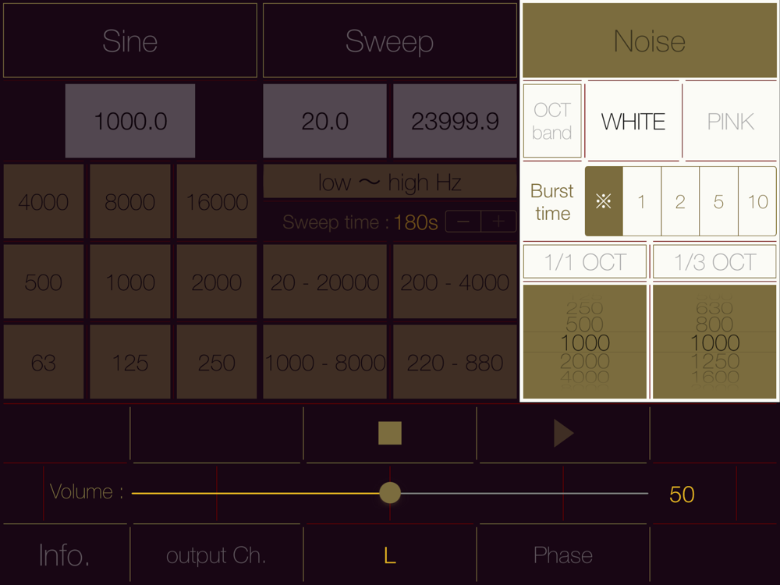Viewport: 780px width, 585px height.
Task: Toggle sweep direction low ~ high Hz
Action: [x=389, y=182]
